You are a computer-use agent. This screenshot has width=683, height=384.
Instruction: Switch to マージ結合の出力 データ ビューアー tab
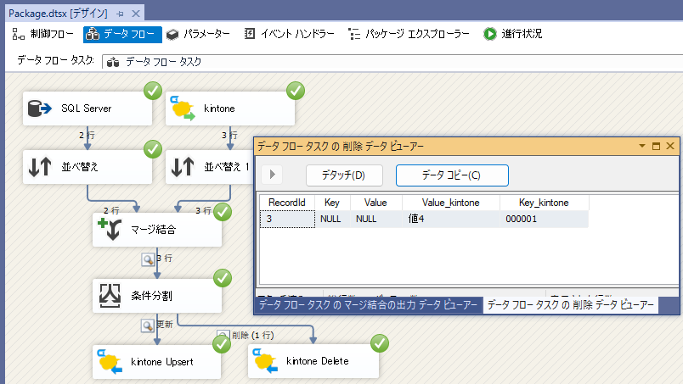pyautogui.click(x=369, y=305)
